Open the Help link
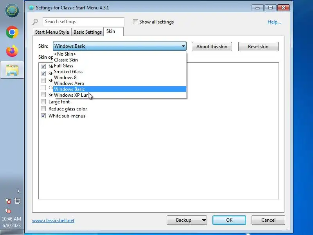313x235 pixels. (x=274, y=22)
